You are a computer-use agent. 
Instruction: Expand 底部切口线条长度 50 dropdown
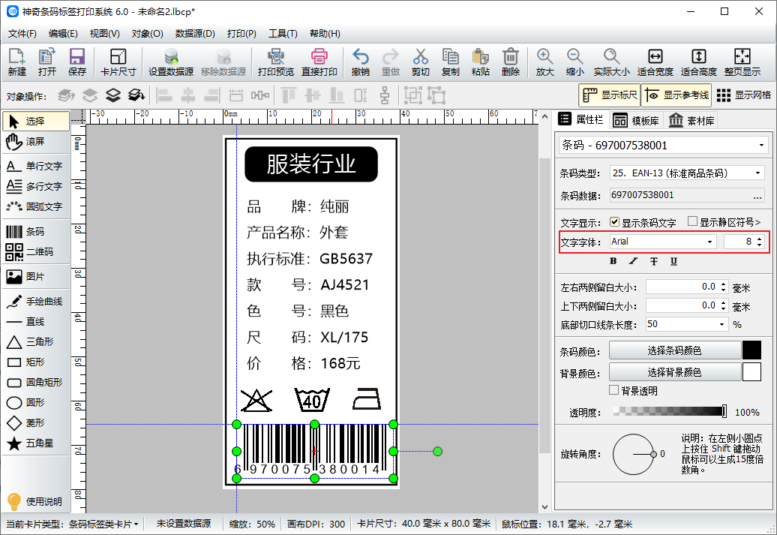[x=721, y=324]
